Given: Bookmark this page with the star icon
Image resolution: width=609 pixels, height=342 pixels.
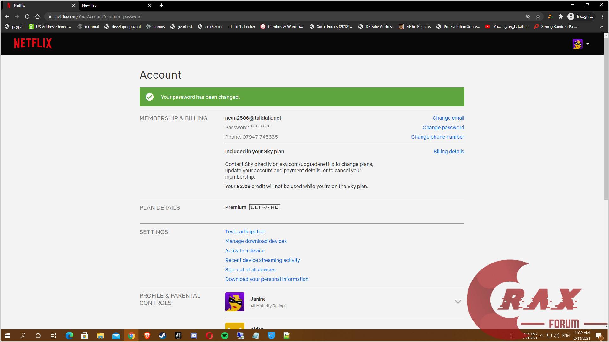Looking at the screenshot, I should pos(538,16).
